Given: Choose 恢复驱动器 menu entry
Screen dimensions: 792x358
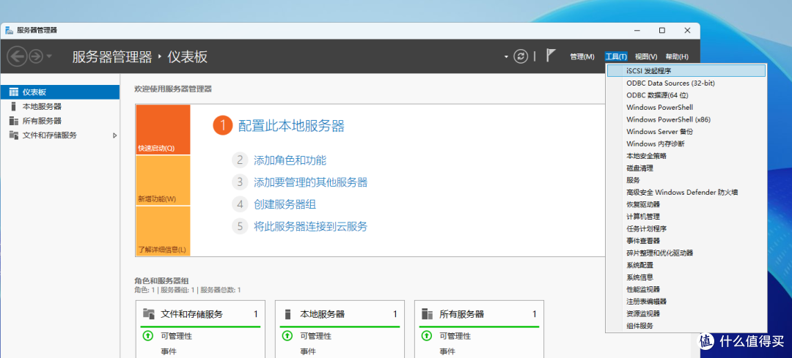Looking at the screenshot, I should [x=686, y=204].
